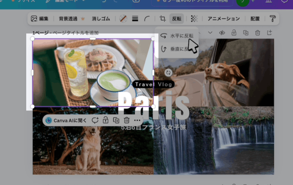Select the Paris heading text

[154, 105]
